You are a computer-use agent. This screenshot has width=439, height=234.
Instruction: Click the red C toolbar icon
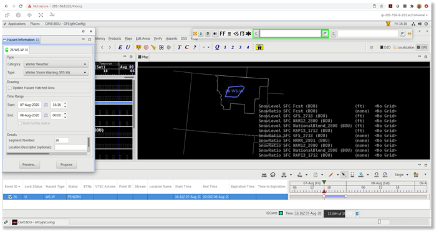(187, 47)
